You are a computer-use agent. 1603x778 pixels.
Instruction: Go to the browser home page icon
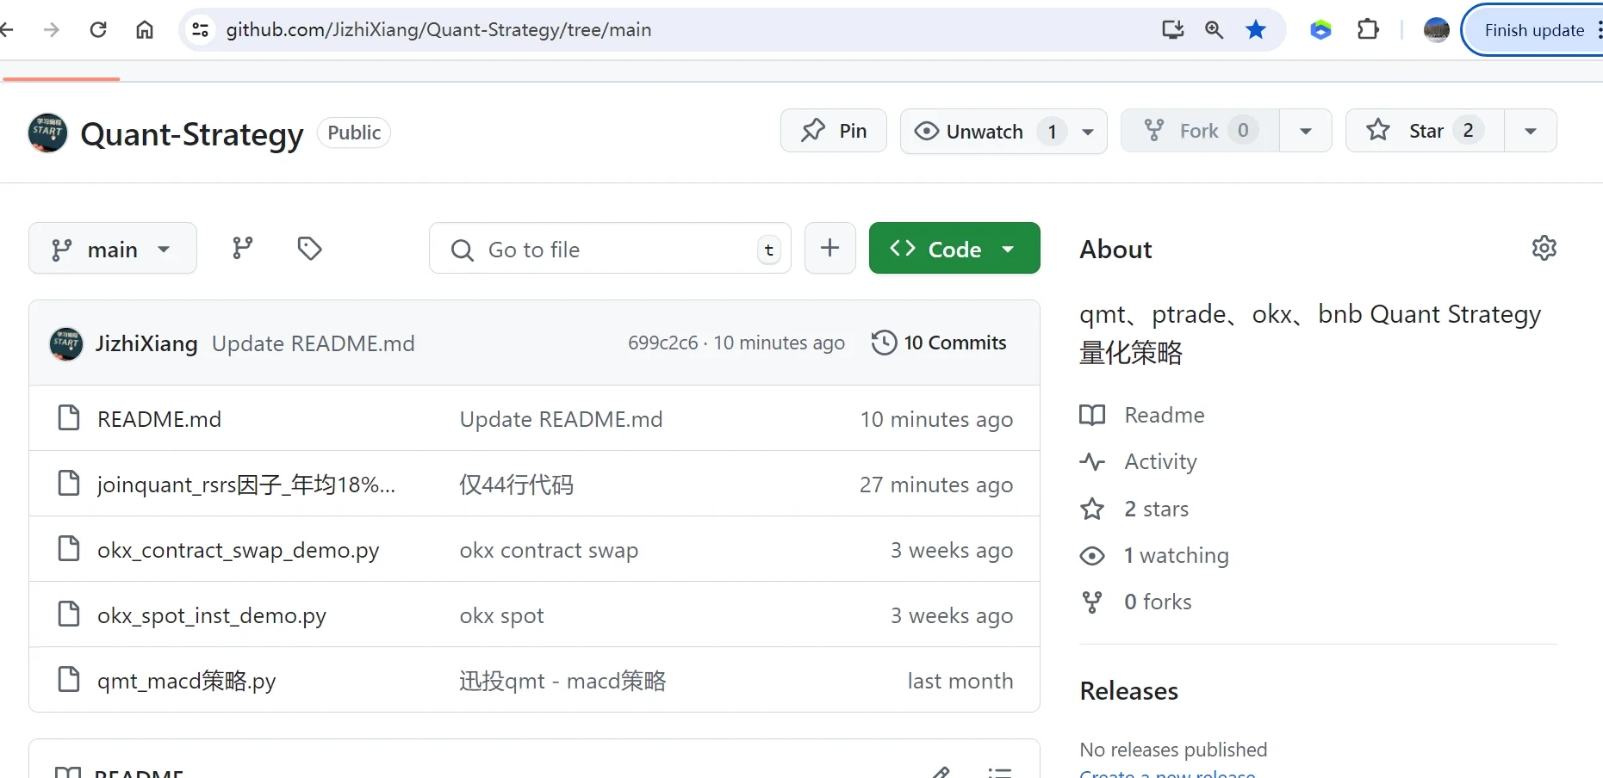point(145,30)
